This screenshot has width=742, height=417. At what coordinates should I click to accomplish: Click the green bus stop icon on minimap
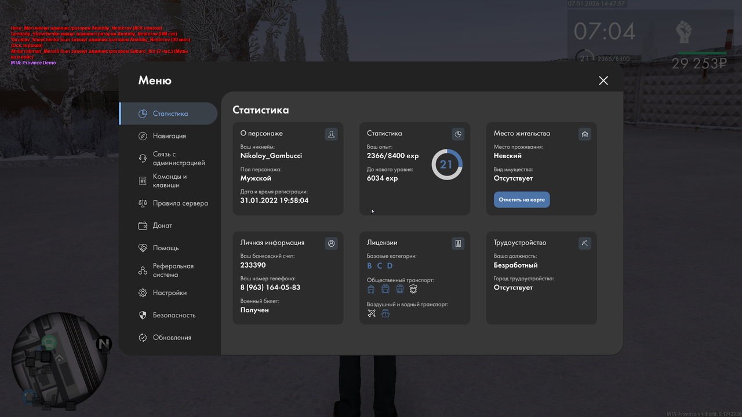[49, 343]
